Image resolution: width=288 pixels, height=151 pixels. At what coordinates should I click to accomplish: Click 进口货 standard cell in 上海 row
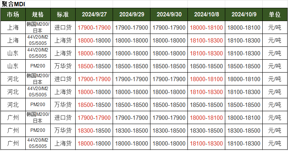click(x=63, y=27)
